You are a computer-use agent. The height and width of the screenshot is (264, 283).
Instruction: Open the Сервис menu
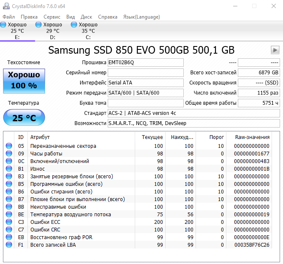click(x=52, y=17)
